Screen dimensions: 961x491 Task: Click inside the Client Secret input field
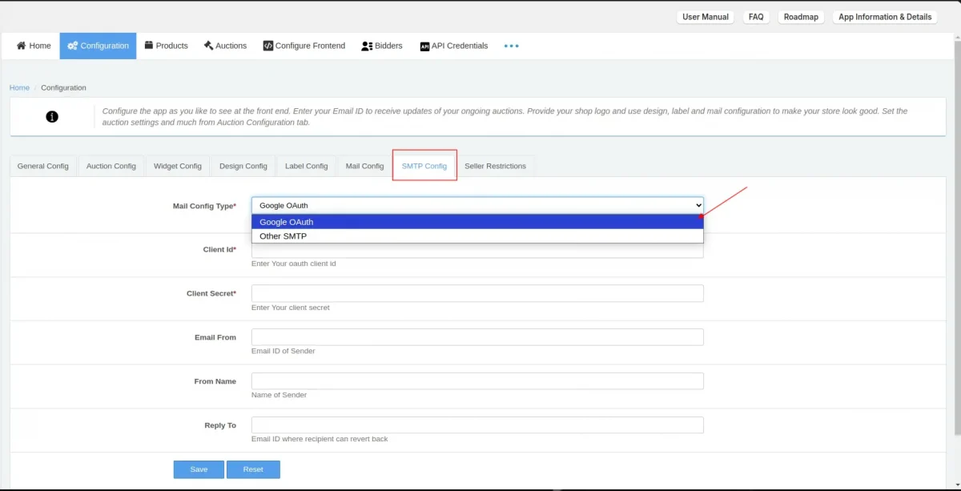click(477, 293)
